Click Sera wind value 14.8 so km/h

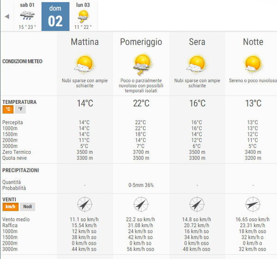coord(197,219)
